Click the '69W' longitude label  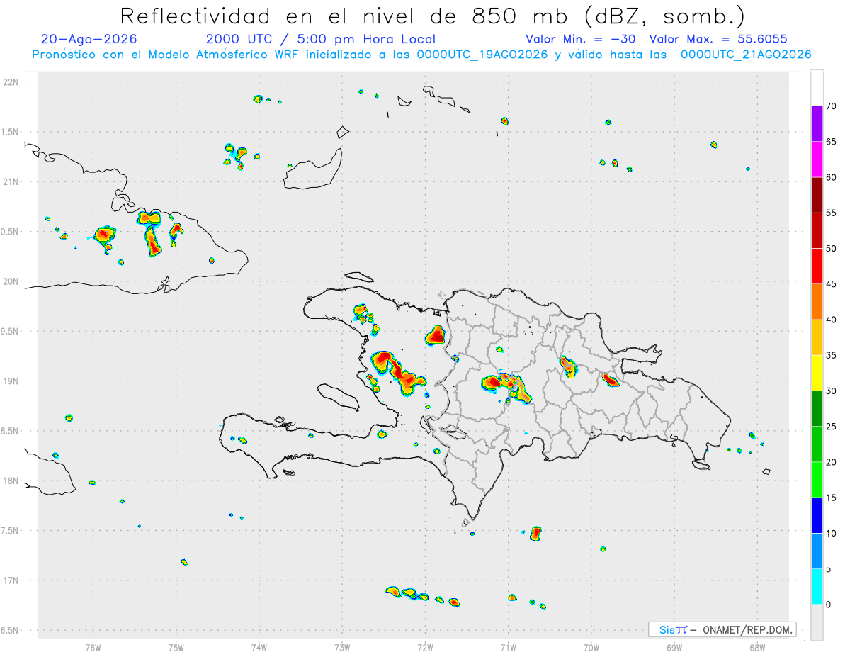click(x=674, y=647)
